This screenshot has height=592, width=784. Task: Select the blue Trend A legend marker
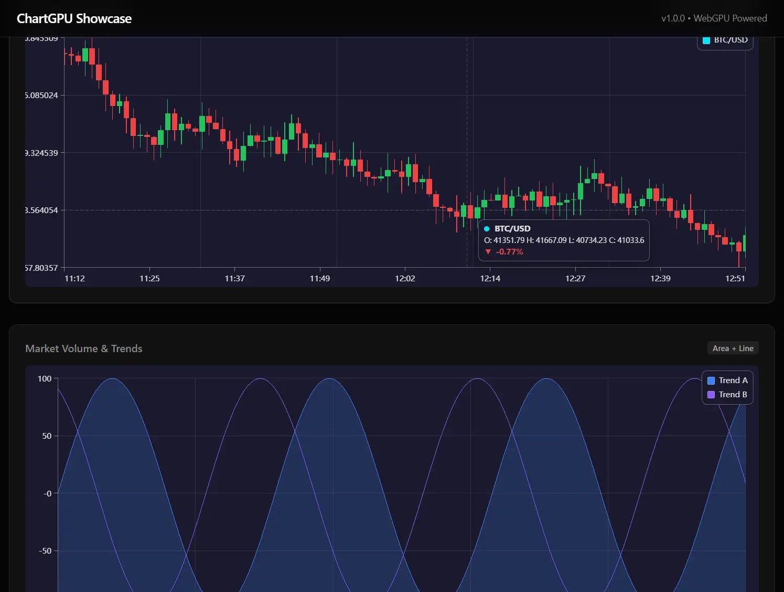(711, 380)
